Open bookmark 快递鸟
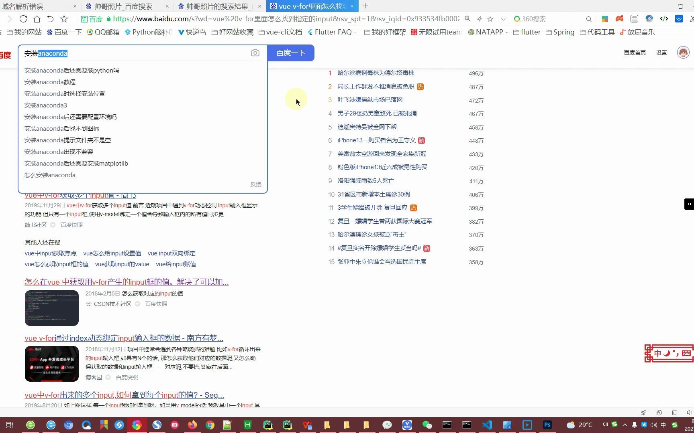 pyautogui.click(x=192, y=32)
